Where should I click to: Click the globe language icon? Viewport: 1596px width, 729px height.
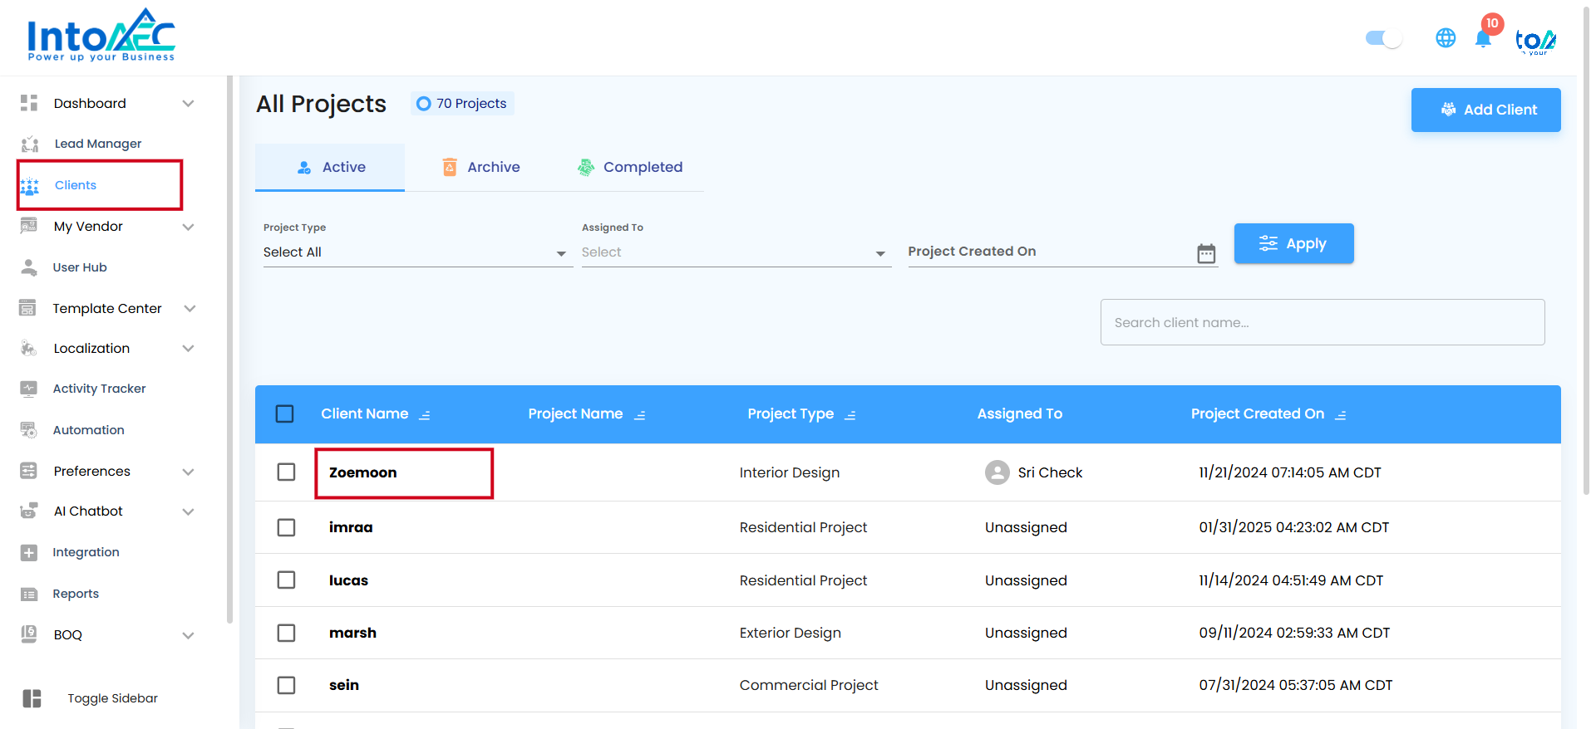(1446, 38)
